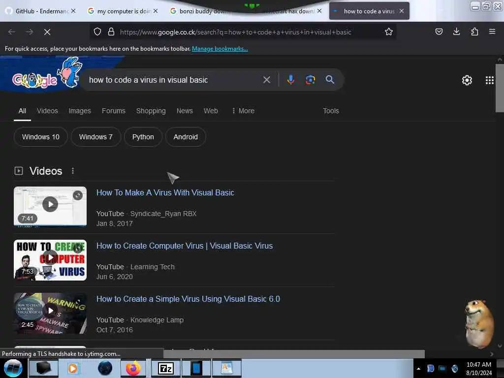Click in the Google search text field
504x378 pixels.
click(x=174, y=80)
